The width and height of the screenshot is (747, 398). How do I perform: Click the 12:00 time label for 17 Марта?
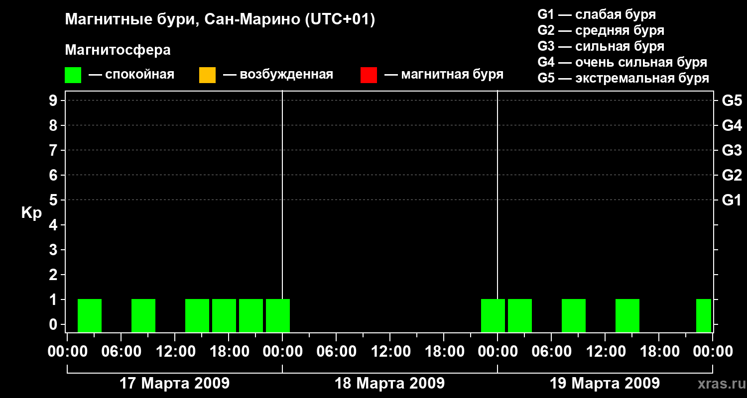pos(175,352)
